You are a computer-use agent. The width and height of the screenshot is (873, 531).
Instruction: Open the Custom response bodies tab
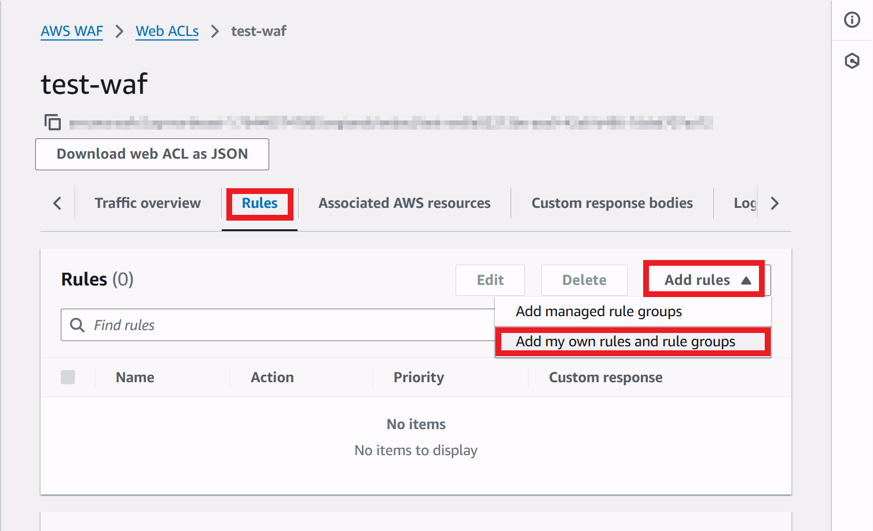tap(612, 203)
